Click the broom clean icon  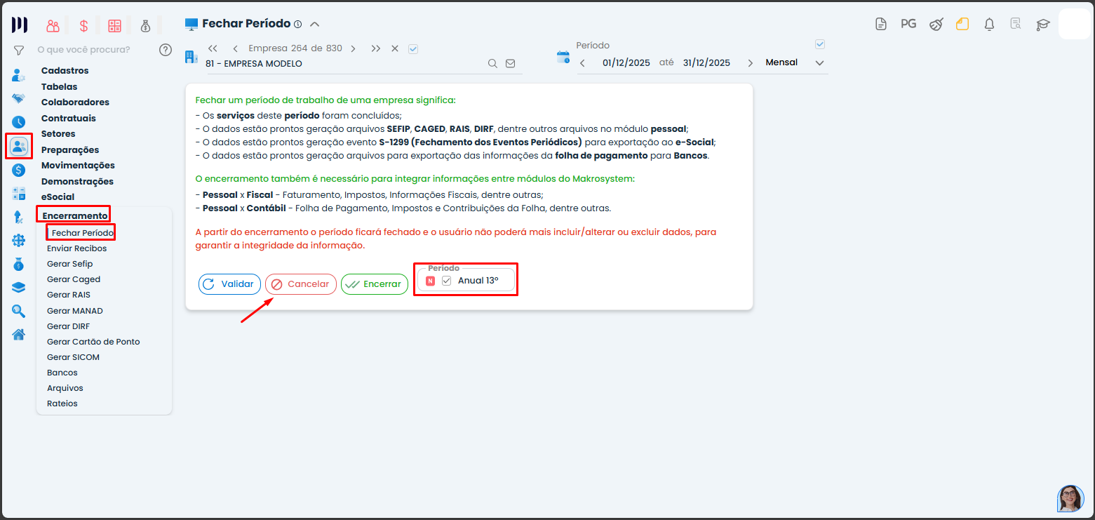[x=936, y=24]
